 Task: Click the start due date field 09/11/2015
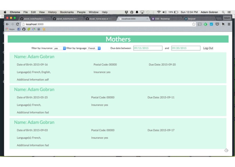148,48
